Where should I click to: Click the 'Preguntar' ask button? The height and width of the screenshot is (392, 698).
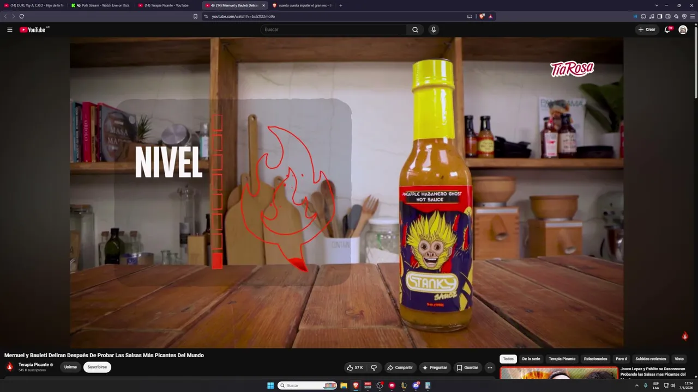coord(435,367)
